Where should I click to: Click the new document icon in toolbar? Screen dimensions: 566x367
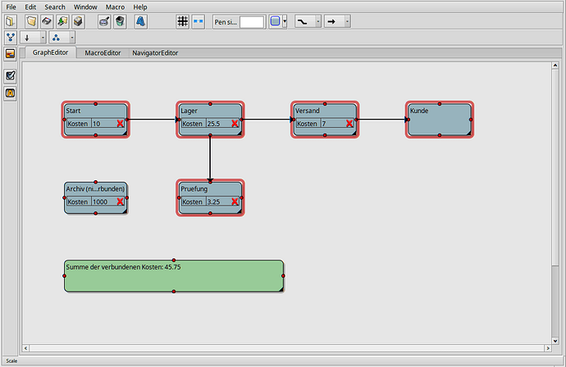[10, 21]
